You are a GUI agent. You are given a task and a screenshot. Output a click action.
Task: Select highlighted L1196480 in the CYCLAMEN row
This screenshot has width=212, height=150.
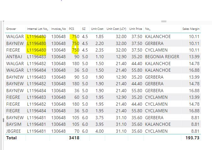pyautogui.click(x=36, y=50)
